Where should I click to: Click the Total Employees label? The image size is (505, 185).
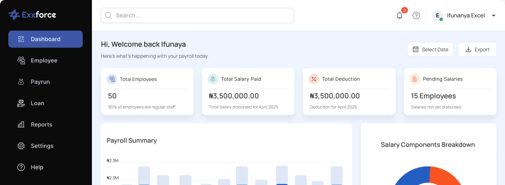(138, 79)
